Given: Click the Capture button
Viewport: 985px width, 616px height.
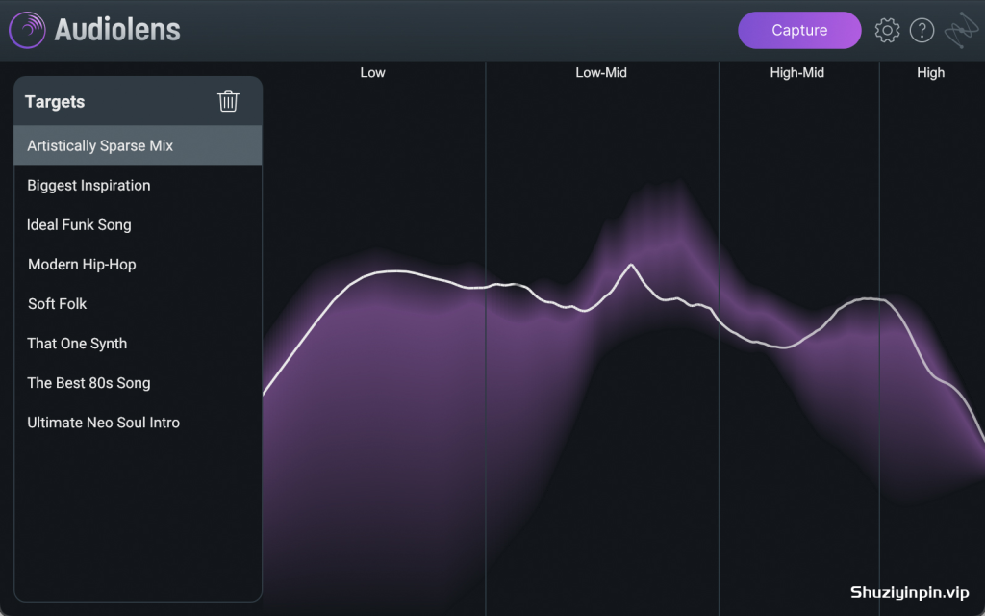Looking at the screenshot, I should click(x=799, y=30).
